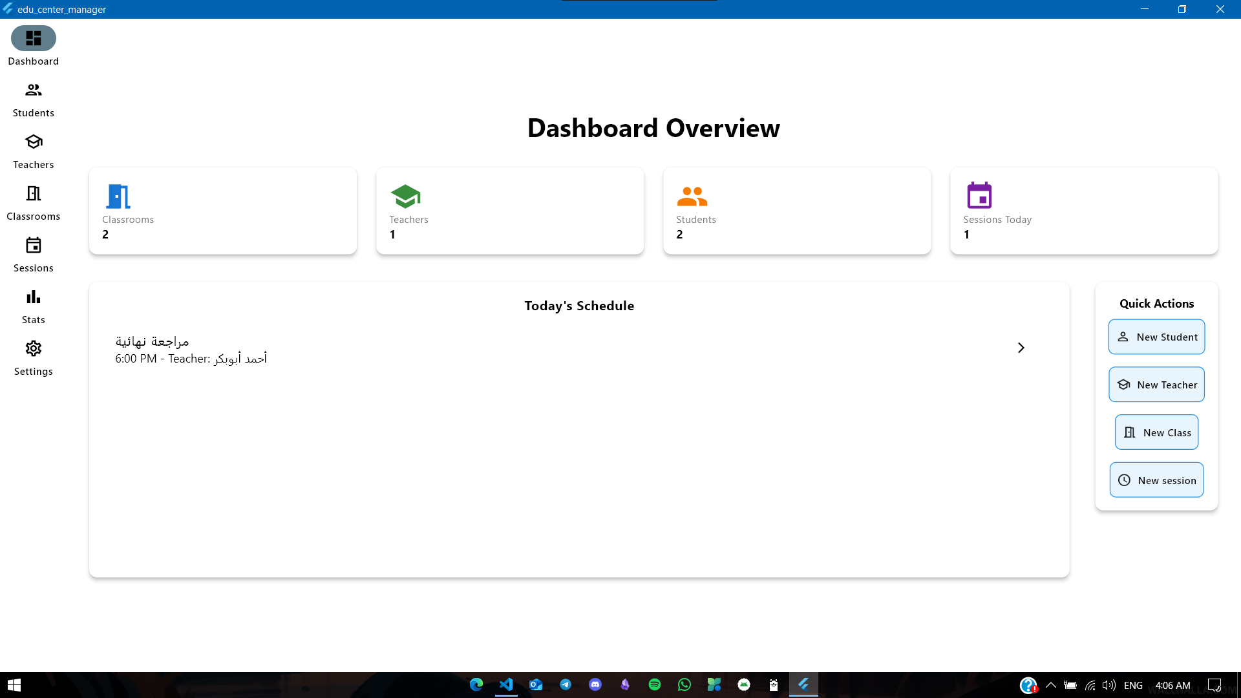Click the ENG language indicator
The image size is (1241, 698).
click(1133, 685)
